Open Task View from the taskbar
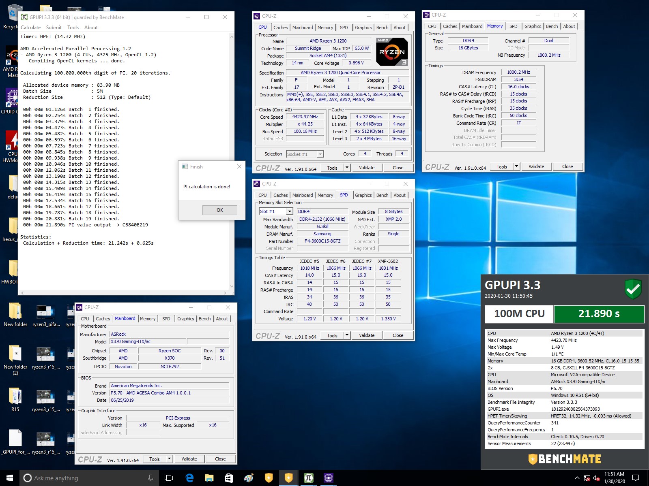The width and height of the screenshot is (649, 486). coord(169,478)
